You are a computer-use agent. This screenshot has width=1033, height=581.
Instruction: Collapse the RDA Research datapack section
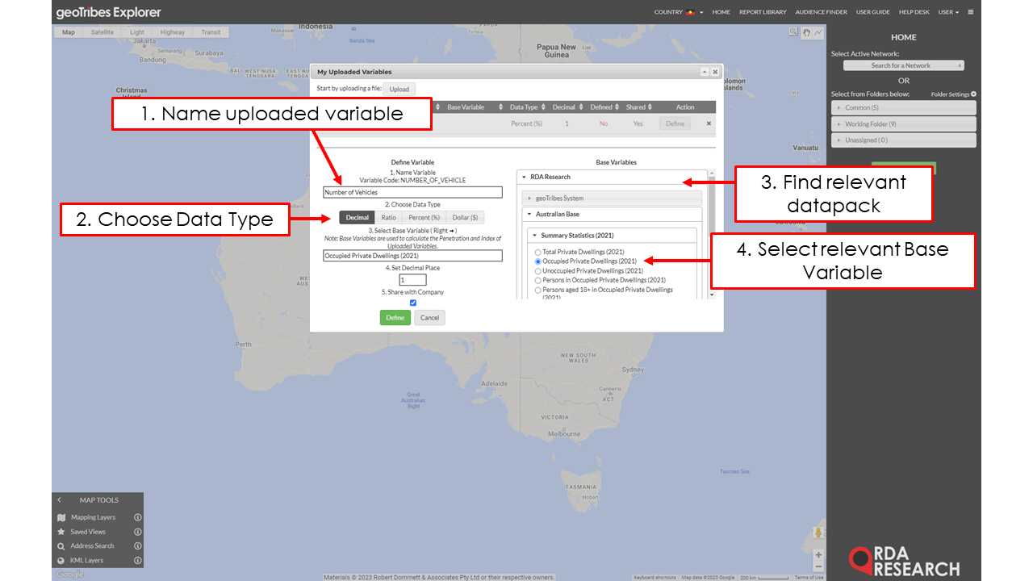pos(611,178)
